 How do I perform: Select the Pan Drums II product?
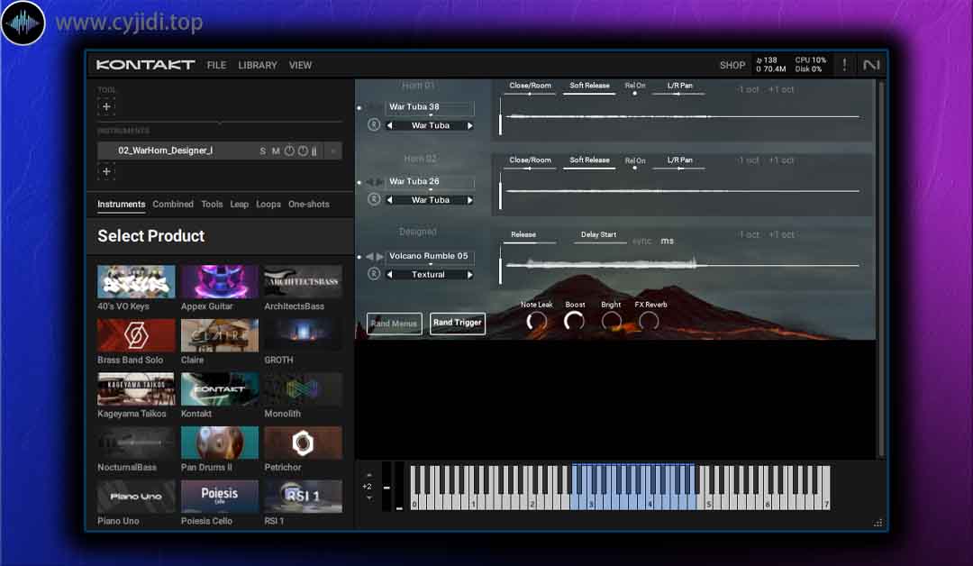tap(220, 450)
